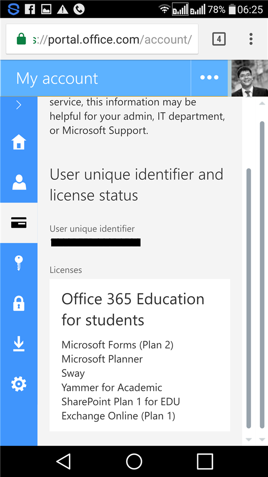This screenshot has width=268, height=477.
Task: Tap the green HTTPS padlock in the address bar
Action: (22, 39)
